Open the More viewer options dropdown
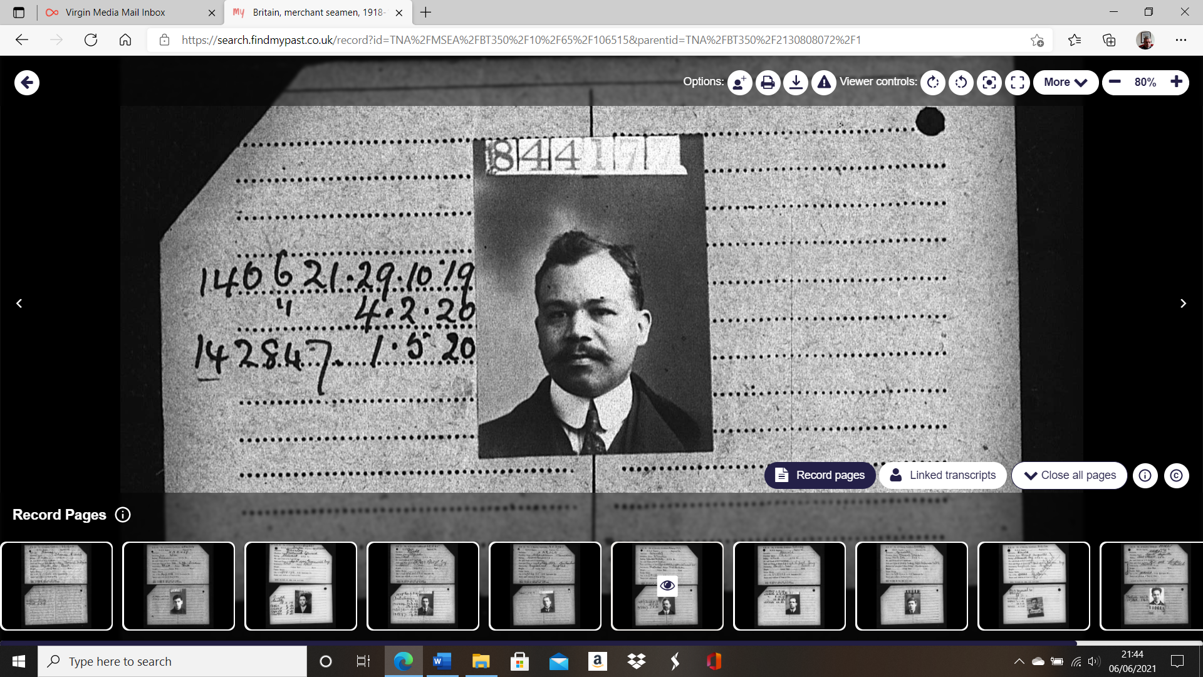Image resolution: width=1203 pixels, height=677 pixels. tap(1065, 82)
